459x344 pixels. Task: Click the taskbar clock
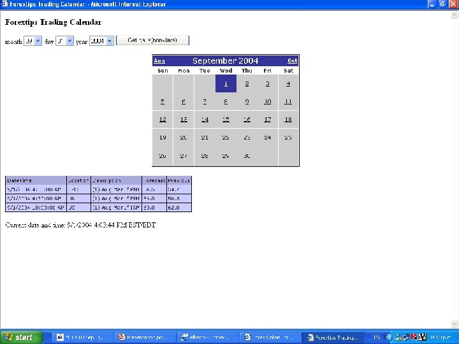coord(441,338)
